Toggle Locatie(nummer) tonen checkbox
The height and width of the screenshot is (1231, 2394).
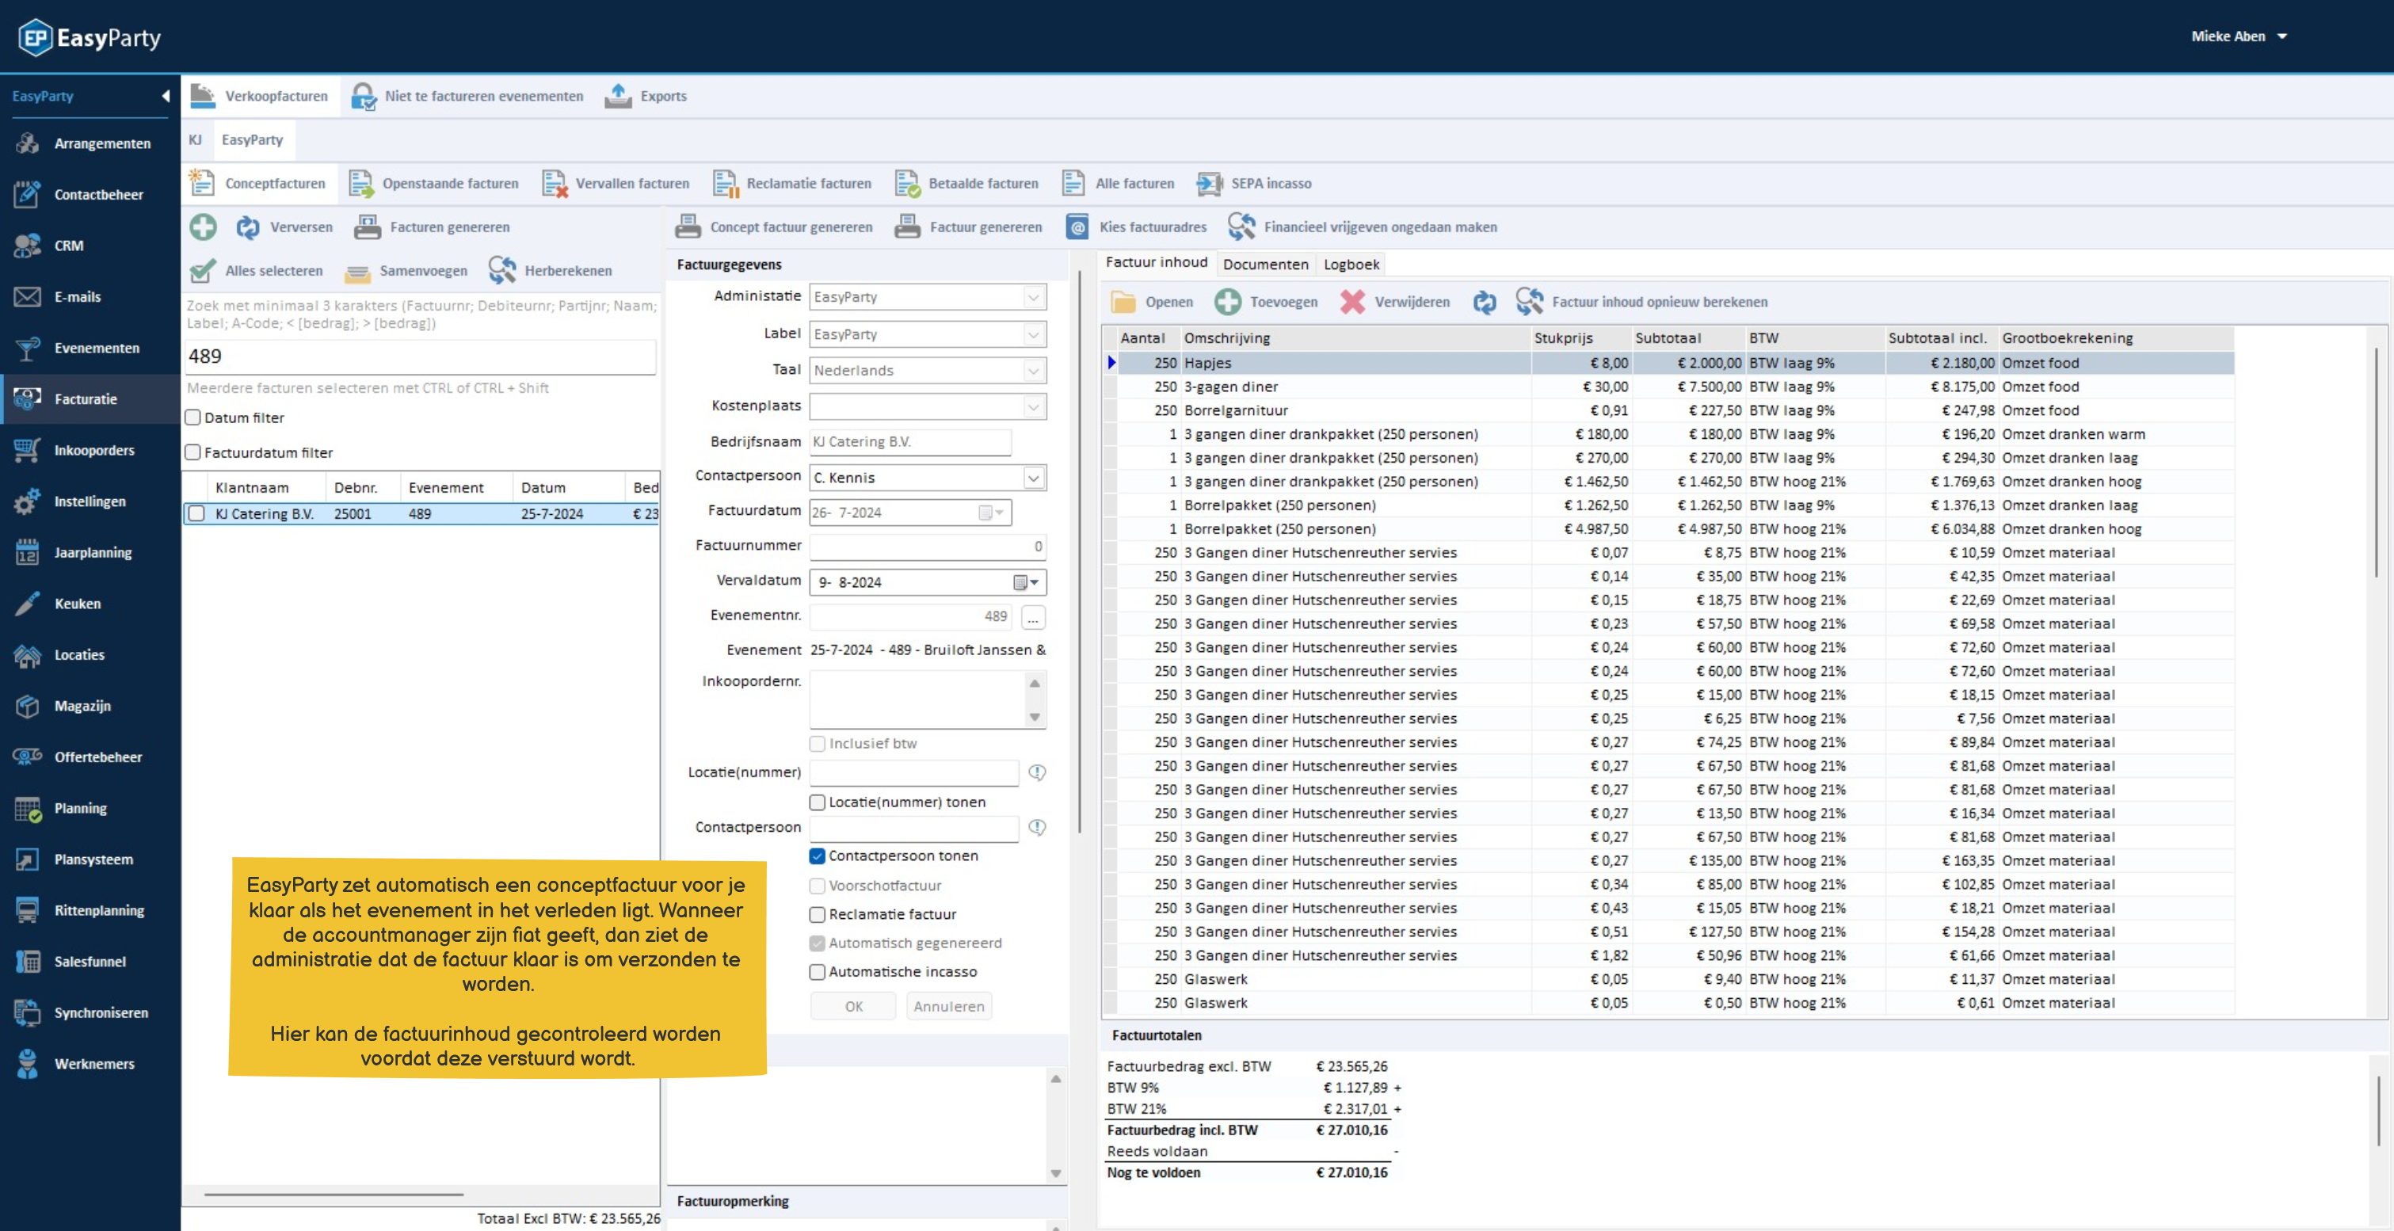pos(817,802)
